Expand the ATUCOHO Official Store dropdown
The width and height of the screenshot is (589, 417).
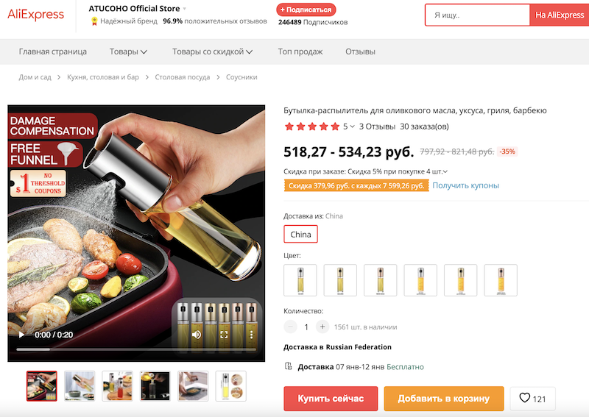tap(185, 9)
